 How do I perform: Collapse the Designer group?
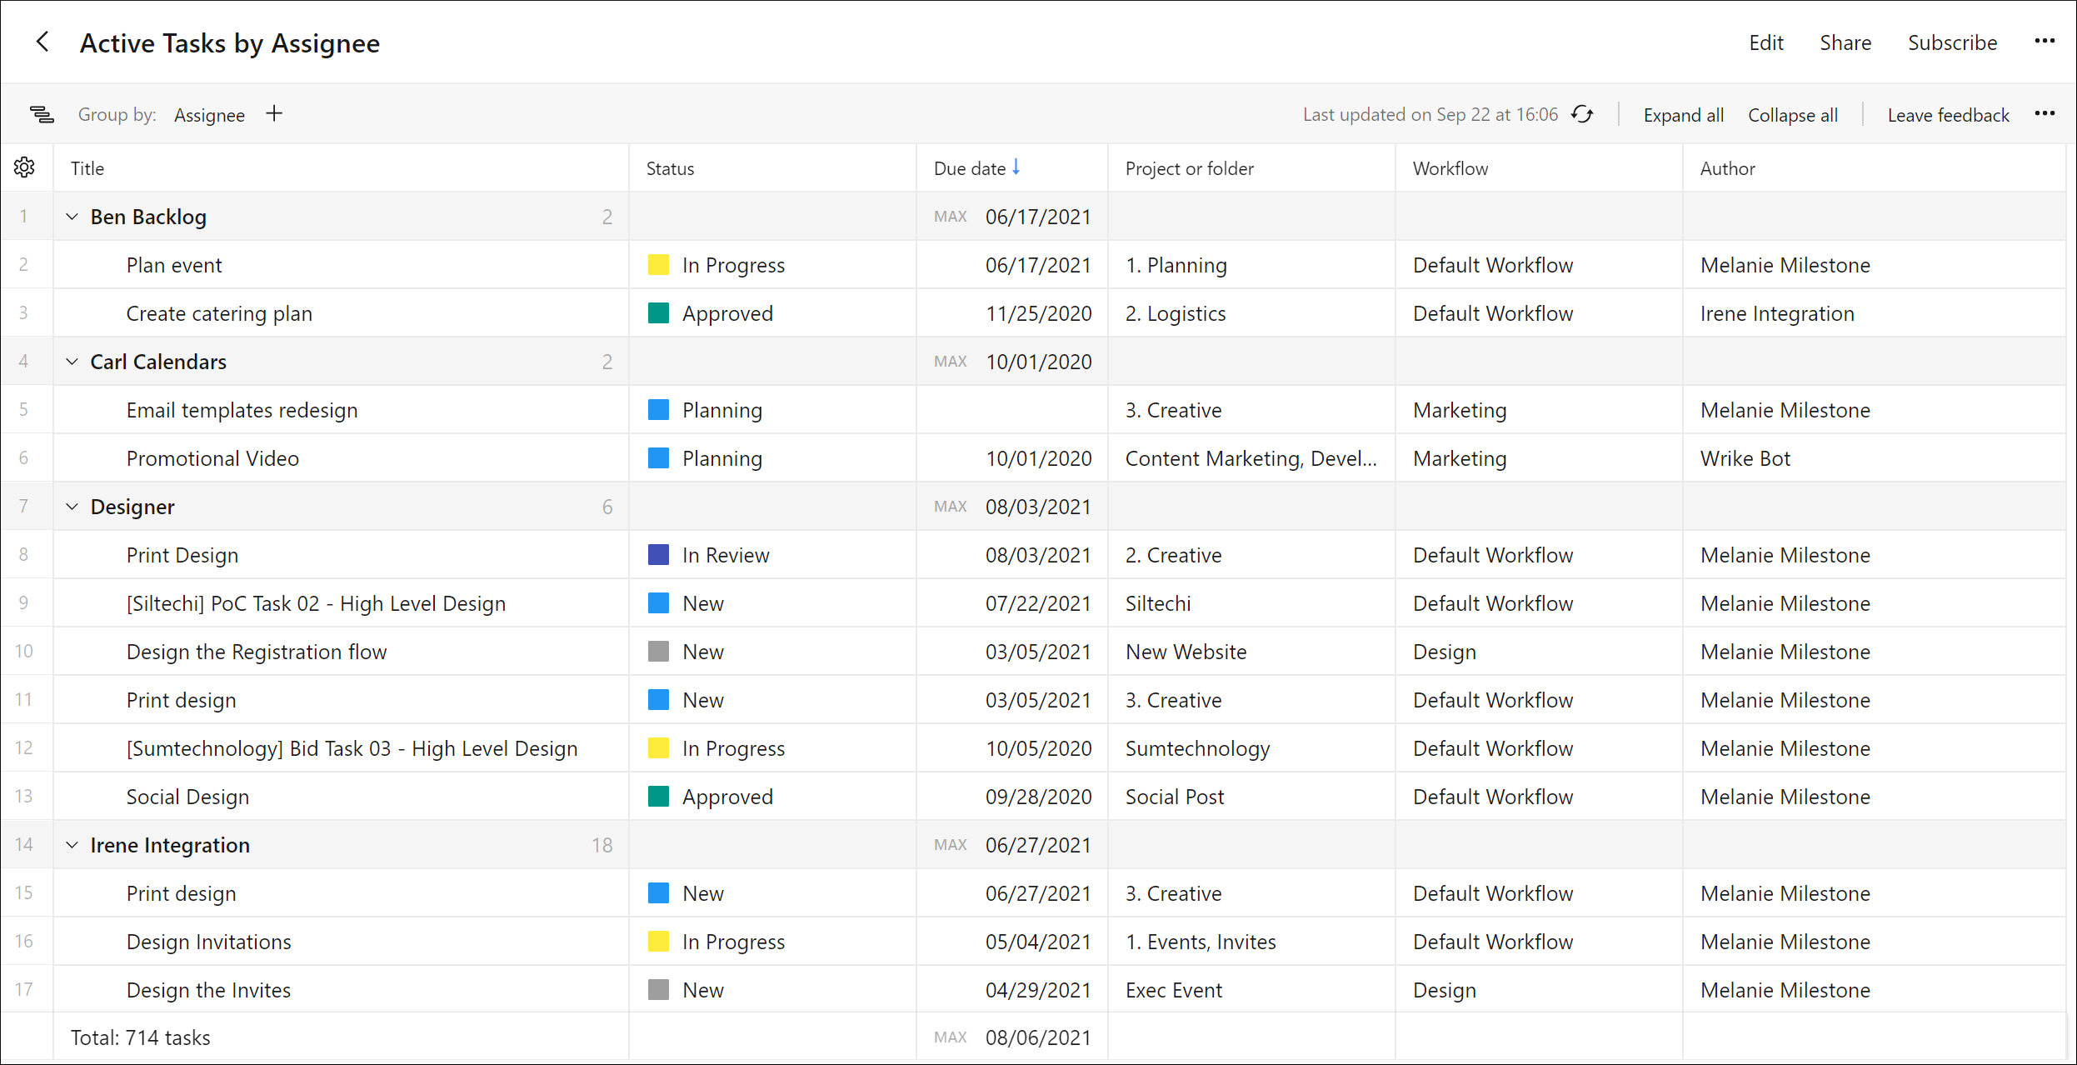click(72, 507)
